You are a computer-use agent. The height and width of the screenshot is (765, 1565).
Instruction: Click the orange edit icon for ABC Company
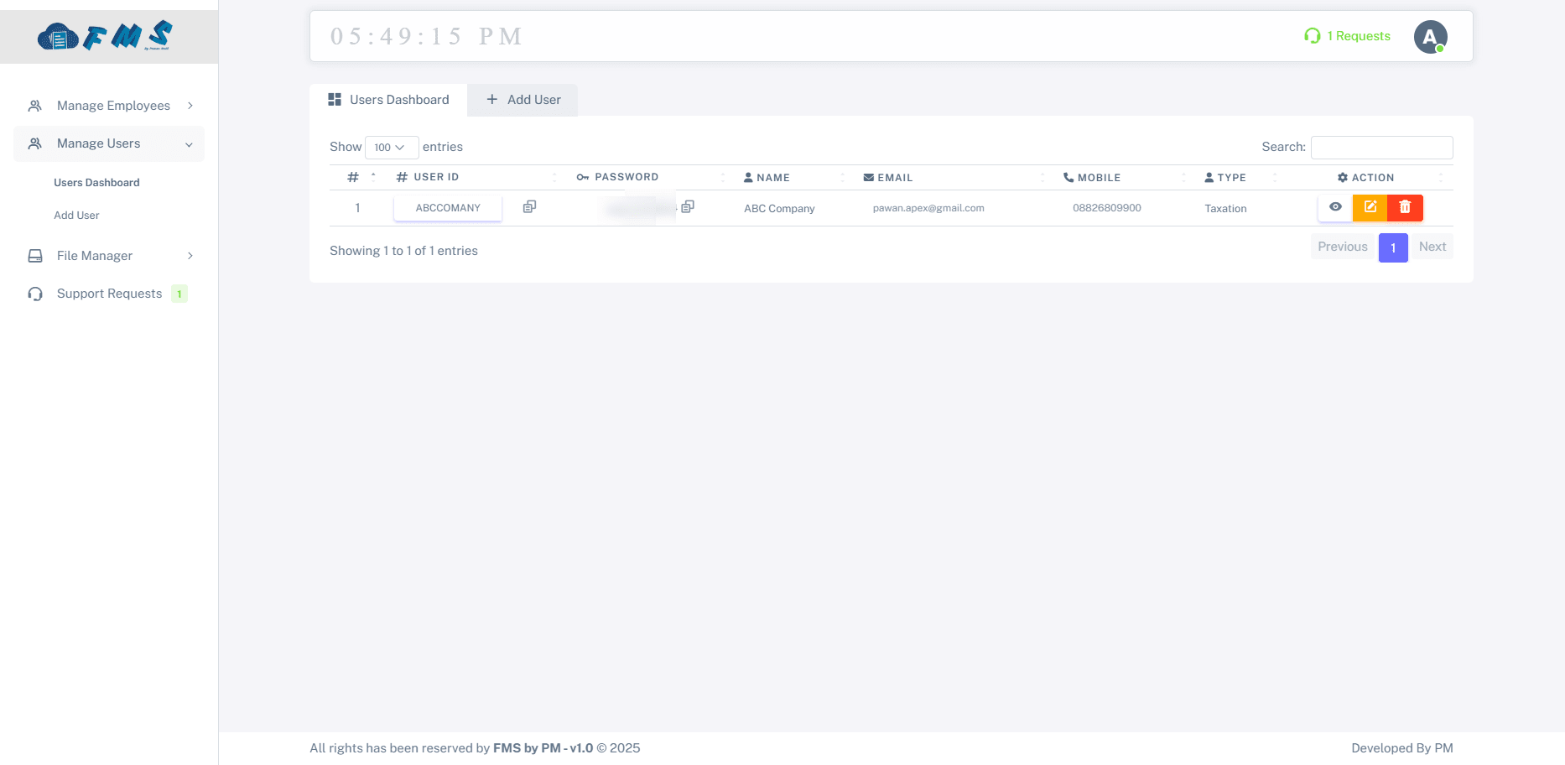1370,207
